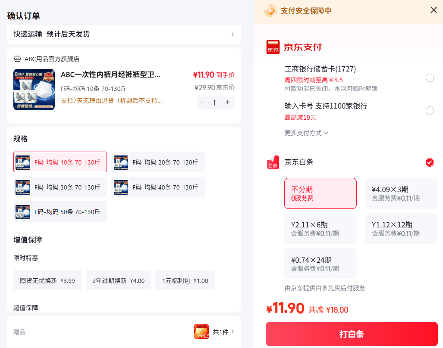443x348 pixels.
Task: Click the 最高减10元 promo text
Action: [300, 118]
